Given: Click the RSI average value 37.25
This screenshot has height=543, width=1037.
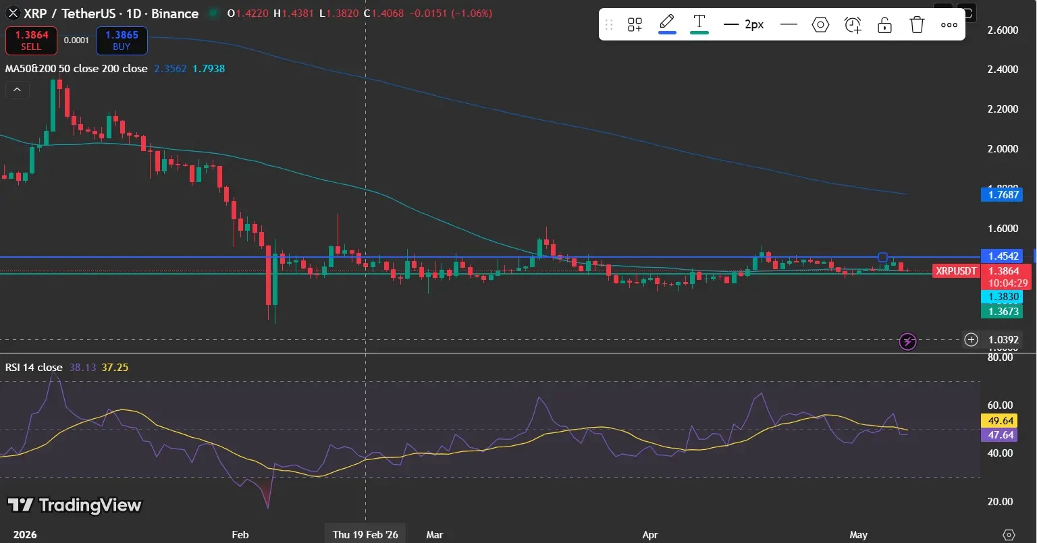Looking at the screenshot, I should 115,368.
